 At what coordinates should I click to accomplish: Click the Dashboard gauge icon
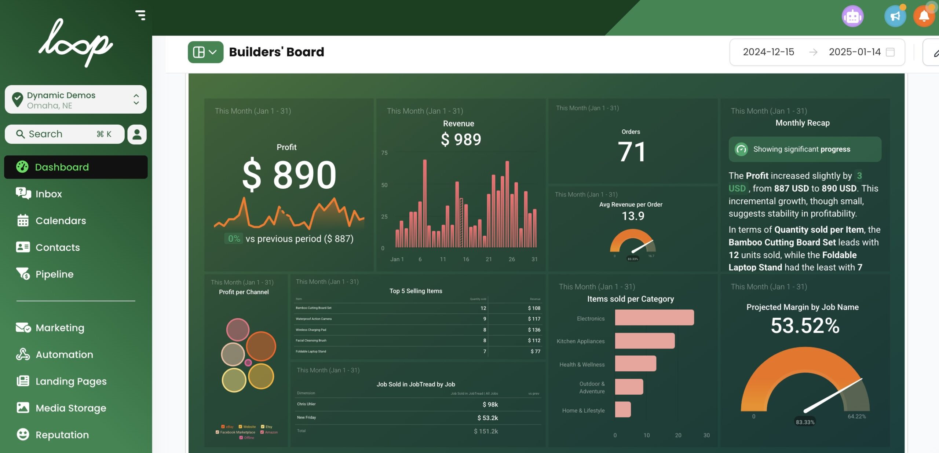(x=22, y=167)
